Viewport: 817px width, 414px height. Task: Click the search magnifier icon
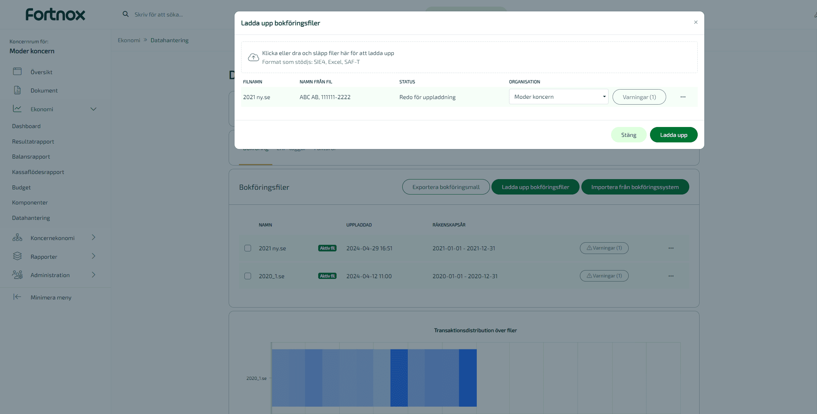126,14
